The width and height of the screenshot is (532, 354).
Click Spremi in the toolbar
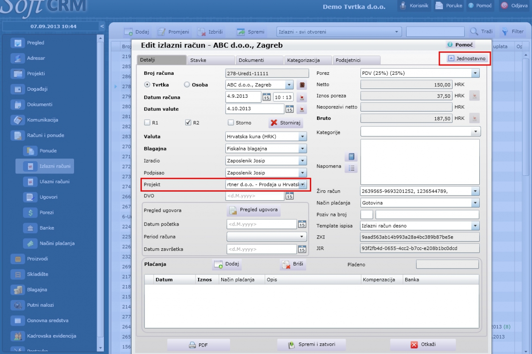pos(250,32)
